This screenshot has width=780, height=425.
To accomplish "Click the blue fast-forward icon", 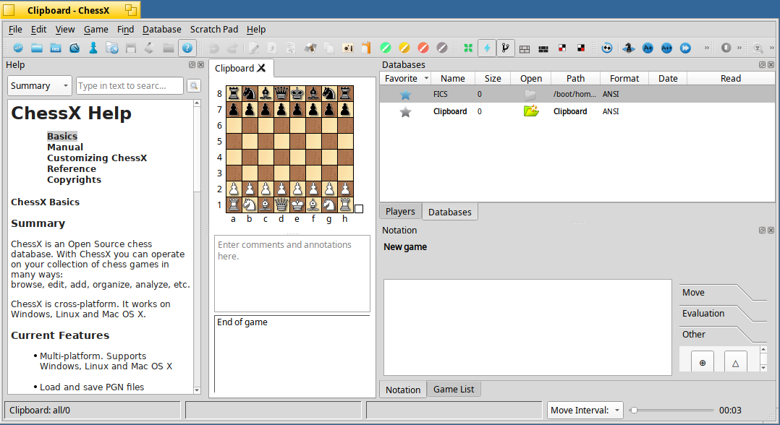I will [x=685, y=48].
